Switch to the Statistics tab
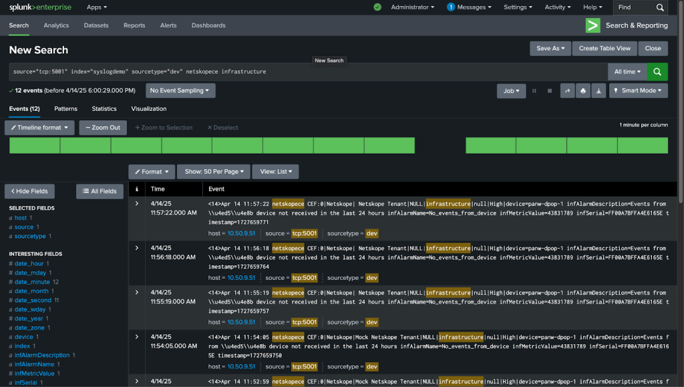This screenshot has width=684, height=387. point(104,109)
